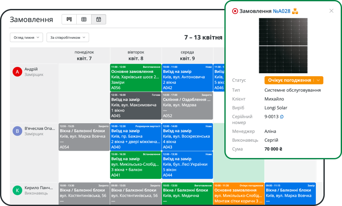Open the solar panel product image
The width and height of the screenshot is (342, 206).
[283, 46]
